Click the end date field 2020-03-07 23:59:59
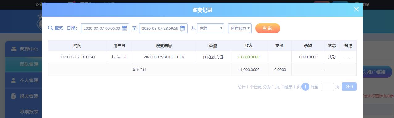The height and width of the screenshot is (118, 394). 163,28
